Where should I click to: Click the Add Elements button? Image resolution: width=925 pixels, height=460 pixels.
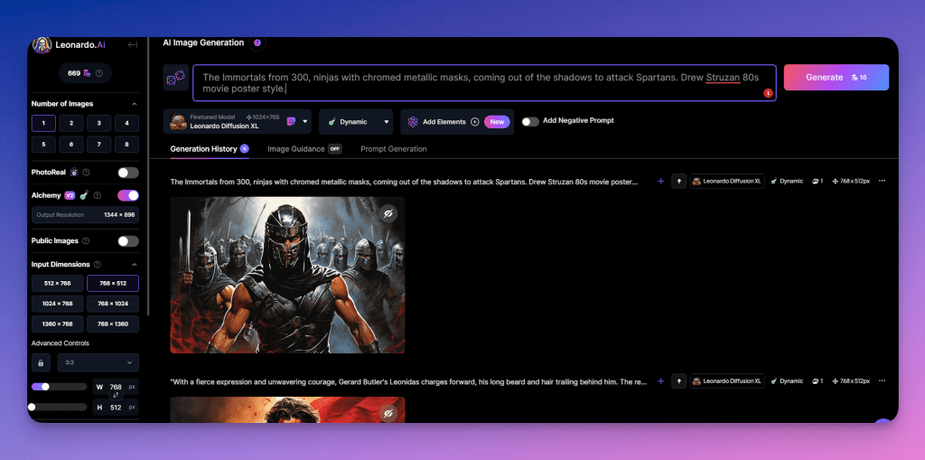[x=456, y=122]
